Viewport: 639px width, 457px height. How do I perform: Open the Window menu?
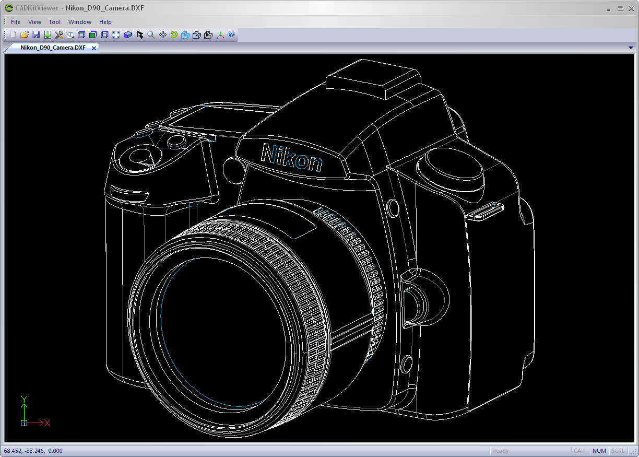(x=80, y=22)
